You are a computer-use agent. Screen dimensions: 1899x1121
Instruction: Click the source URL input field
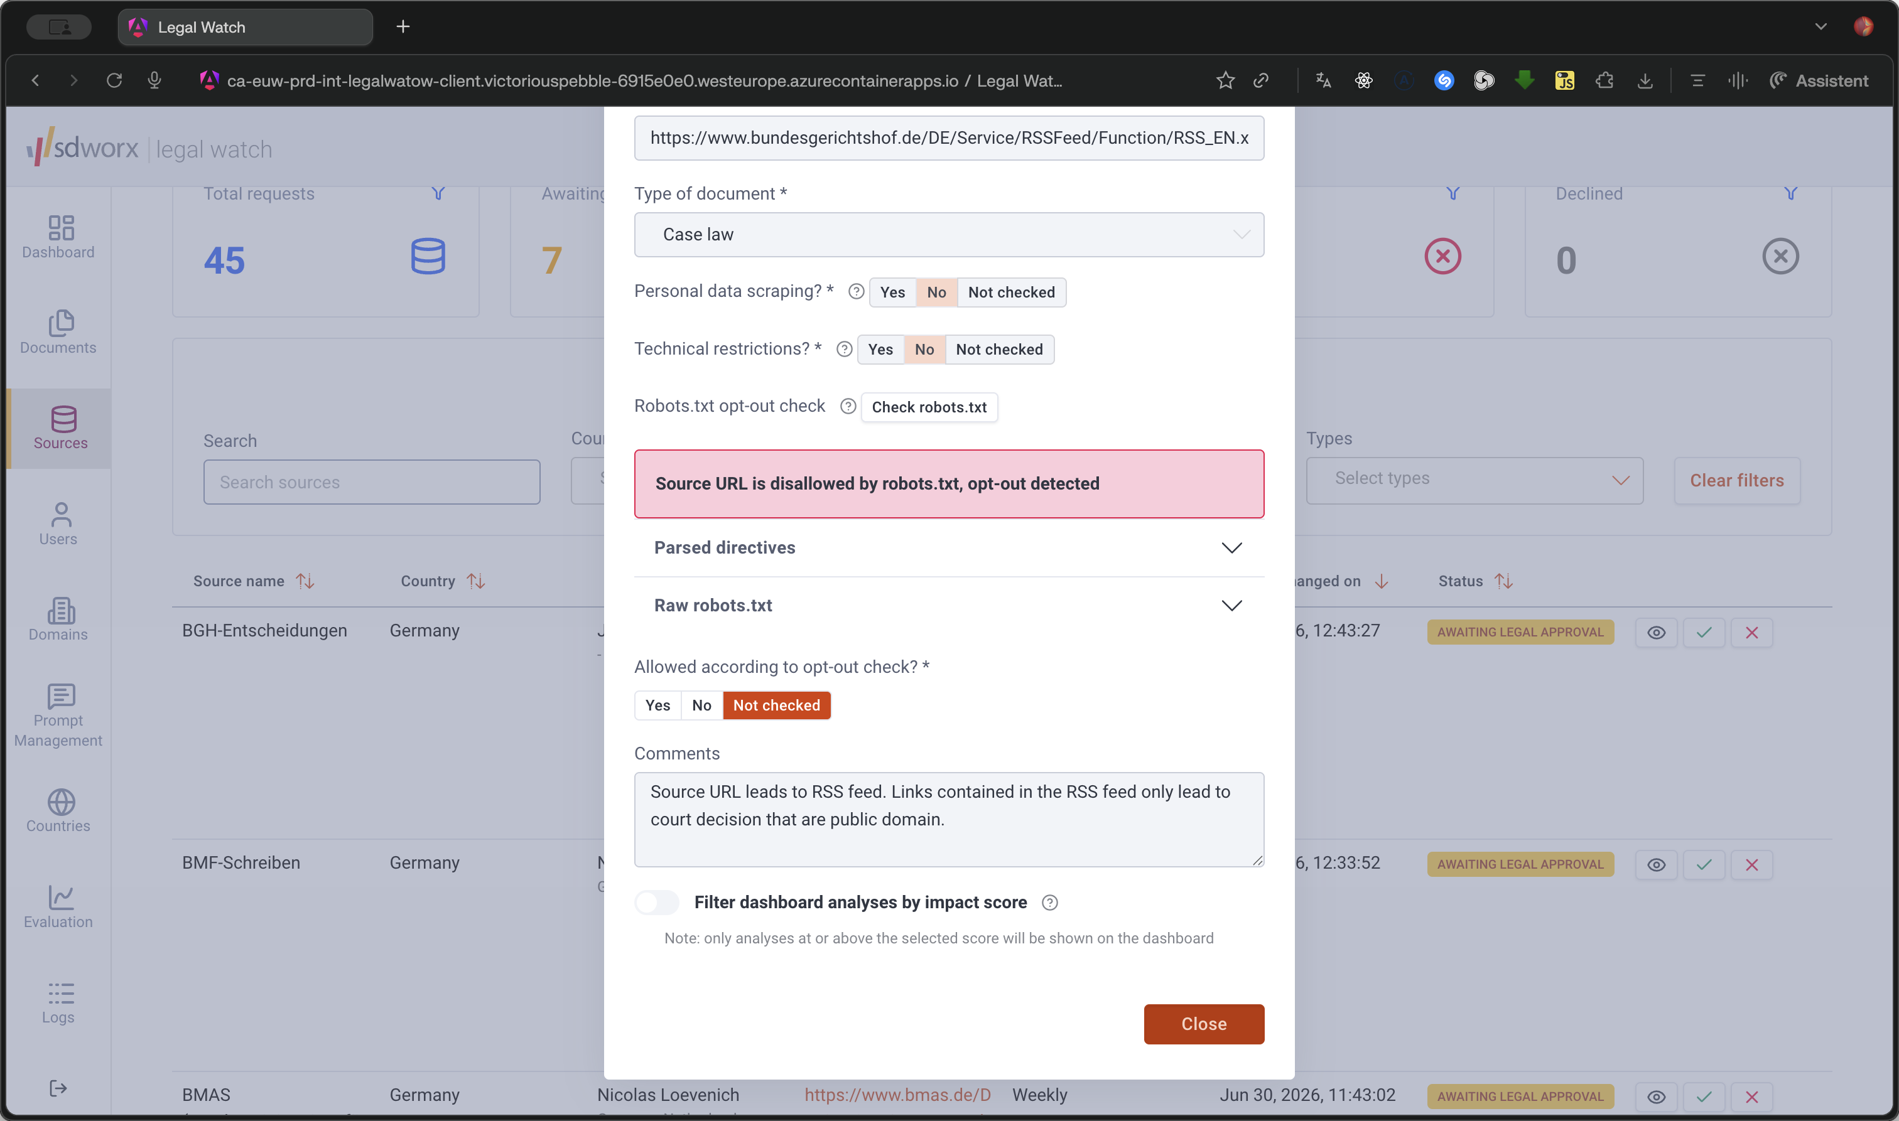pyautogui.click(x=948, y=138)
